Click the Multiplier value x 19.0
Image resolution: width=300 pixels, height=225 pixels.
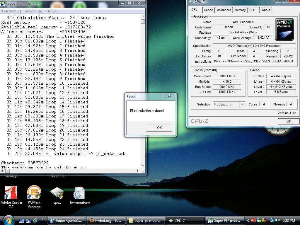pyautogui.click(x=227, y=81)
